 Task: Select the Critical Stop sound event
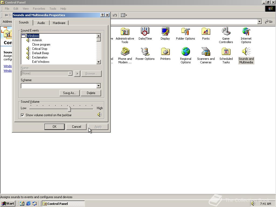click(40, 49)
